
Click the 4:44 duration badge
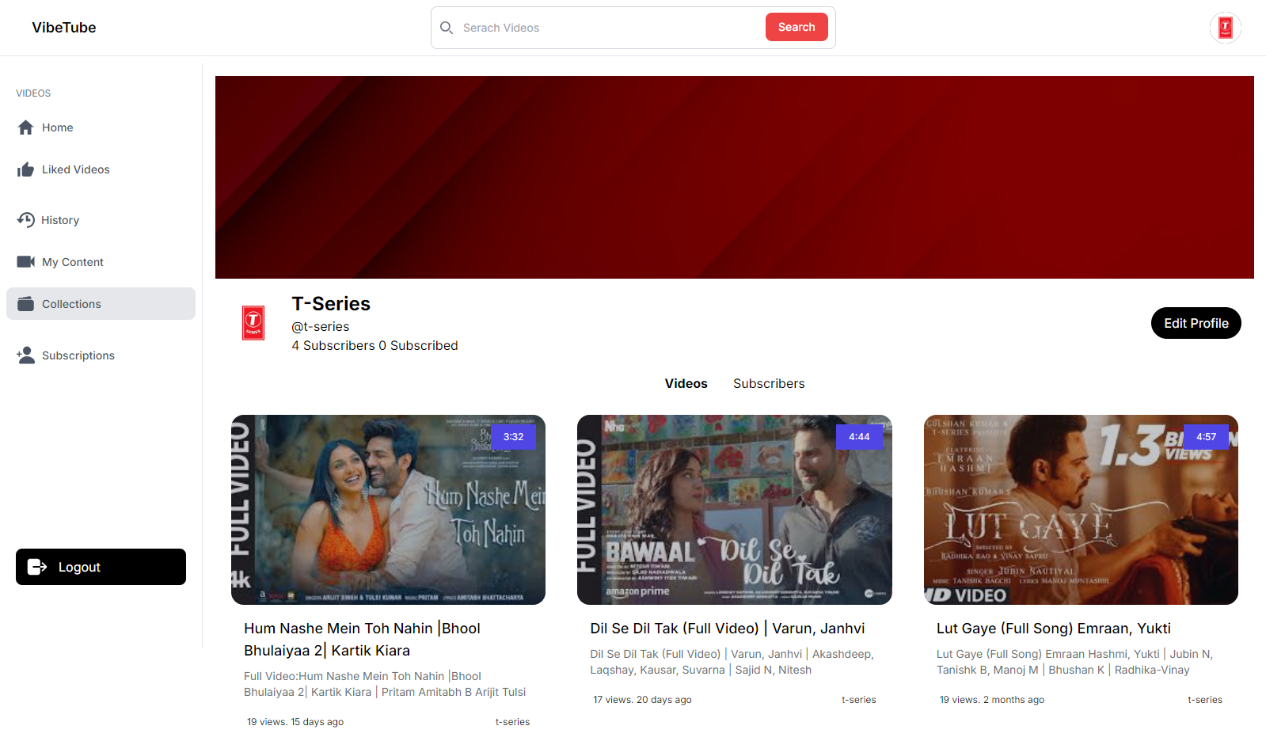coord(859,437)
